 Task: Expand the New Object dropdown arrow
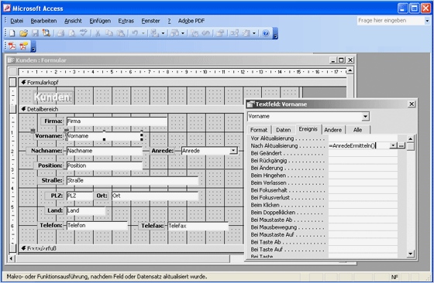(x=254, y=33)
